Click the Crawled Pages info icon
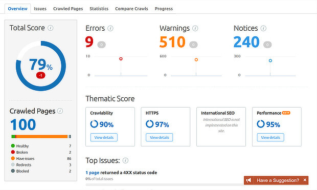 (x=60, y=111)
